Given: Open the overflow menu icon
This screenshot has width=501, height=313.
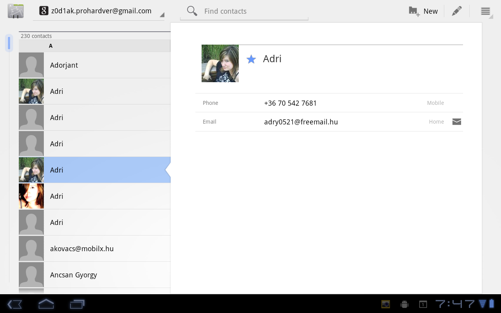Looking at the screenshot, I should [x=485, y=11].
